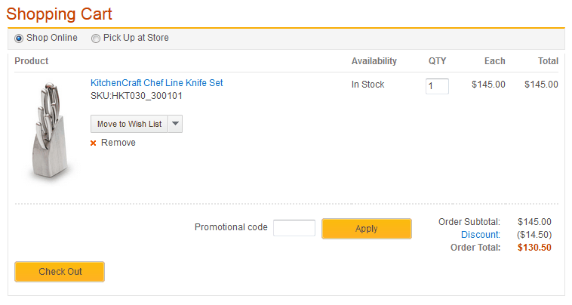Screen dimensions: 572x305
Task: Open the Discount details link
Action: point(481,235)
